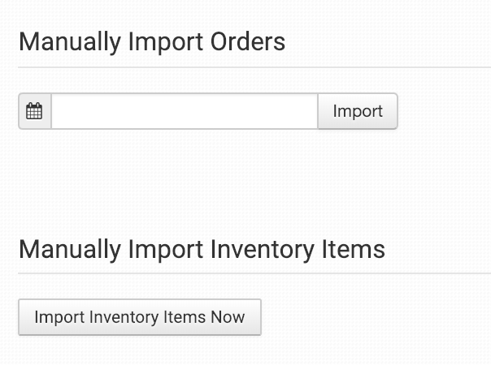
Task: Hit the Import button next to date field
Action: (x=358, y=111)
